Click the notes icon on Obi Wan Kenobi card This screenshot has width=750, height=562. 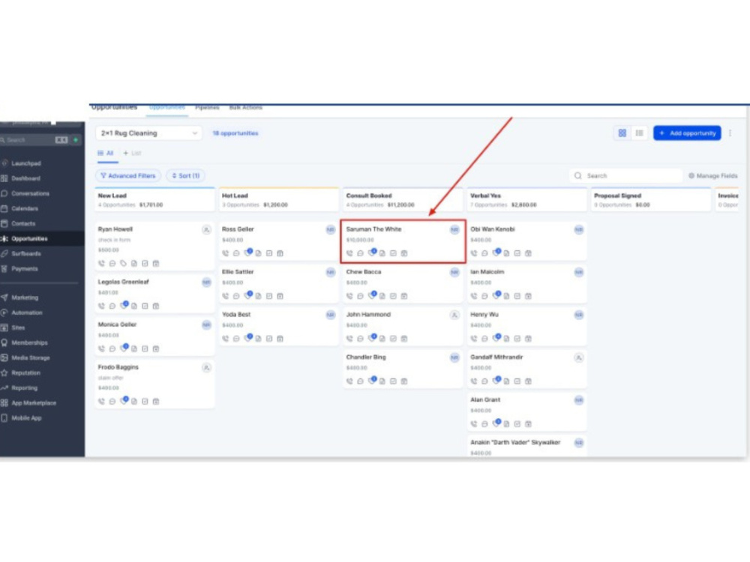coord(506,253)
